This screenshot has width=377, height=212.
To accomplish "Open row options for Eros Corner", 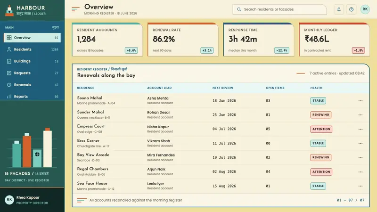I will click(361, 144).
